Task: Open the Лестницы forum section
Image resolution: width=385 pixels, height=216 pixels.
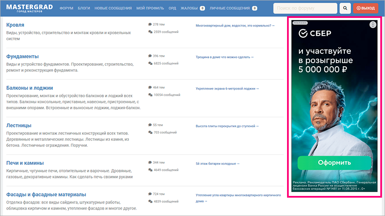Action: click(19, 126)
